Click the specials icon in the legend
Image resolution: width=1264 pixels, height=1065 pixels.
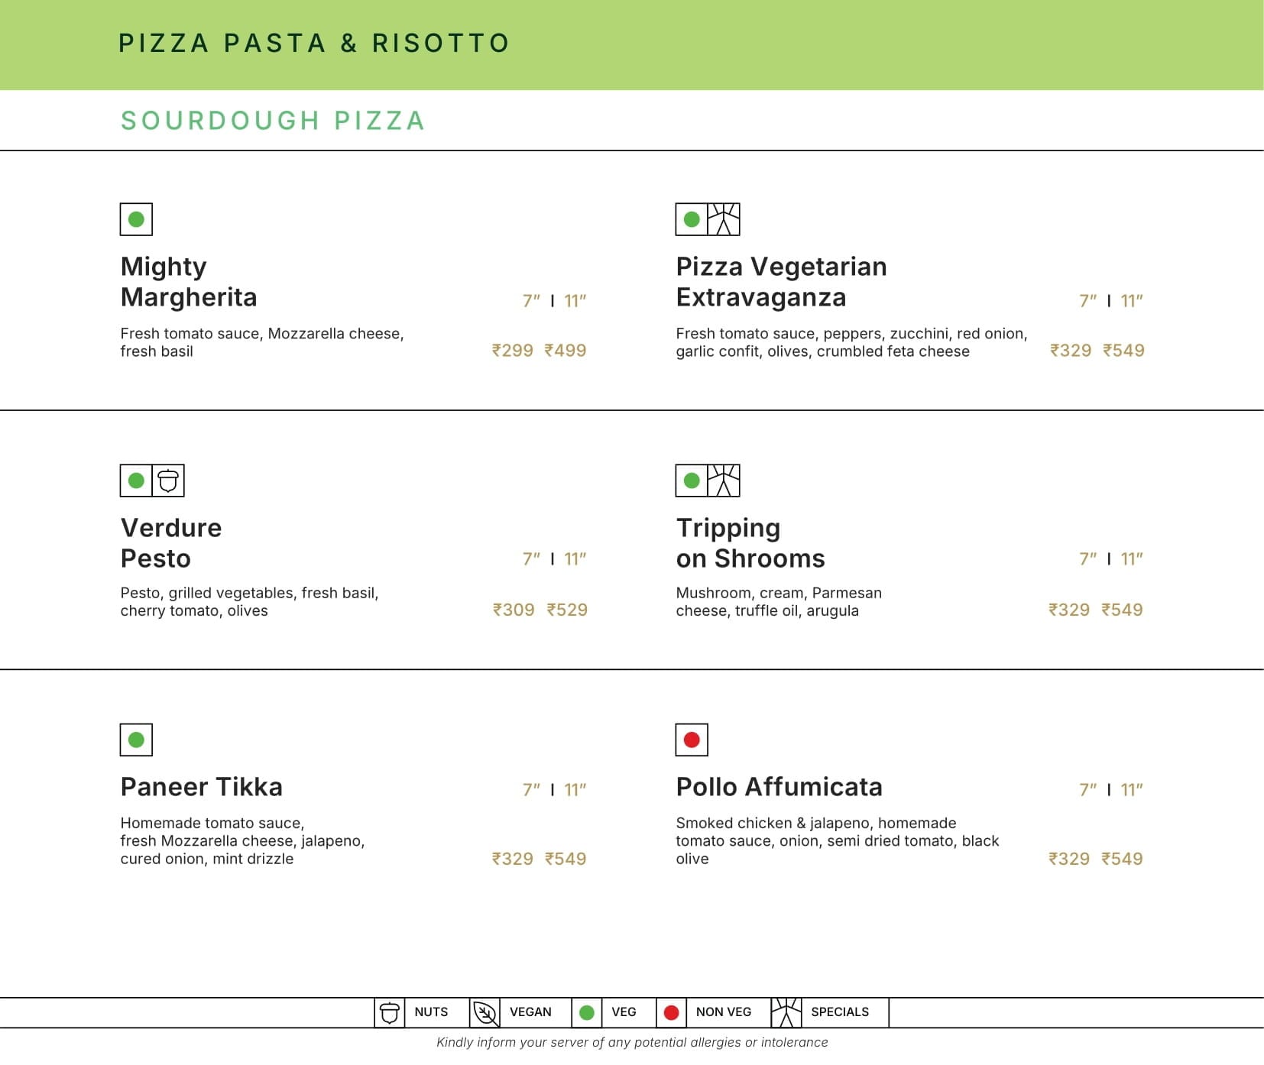[x=786, y=1012]
